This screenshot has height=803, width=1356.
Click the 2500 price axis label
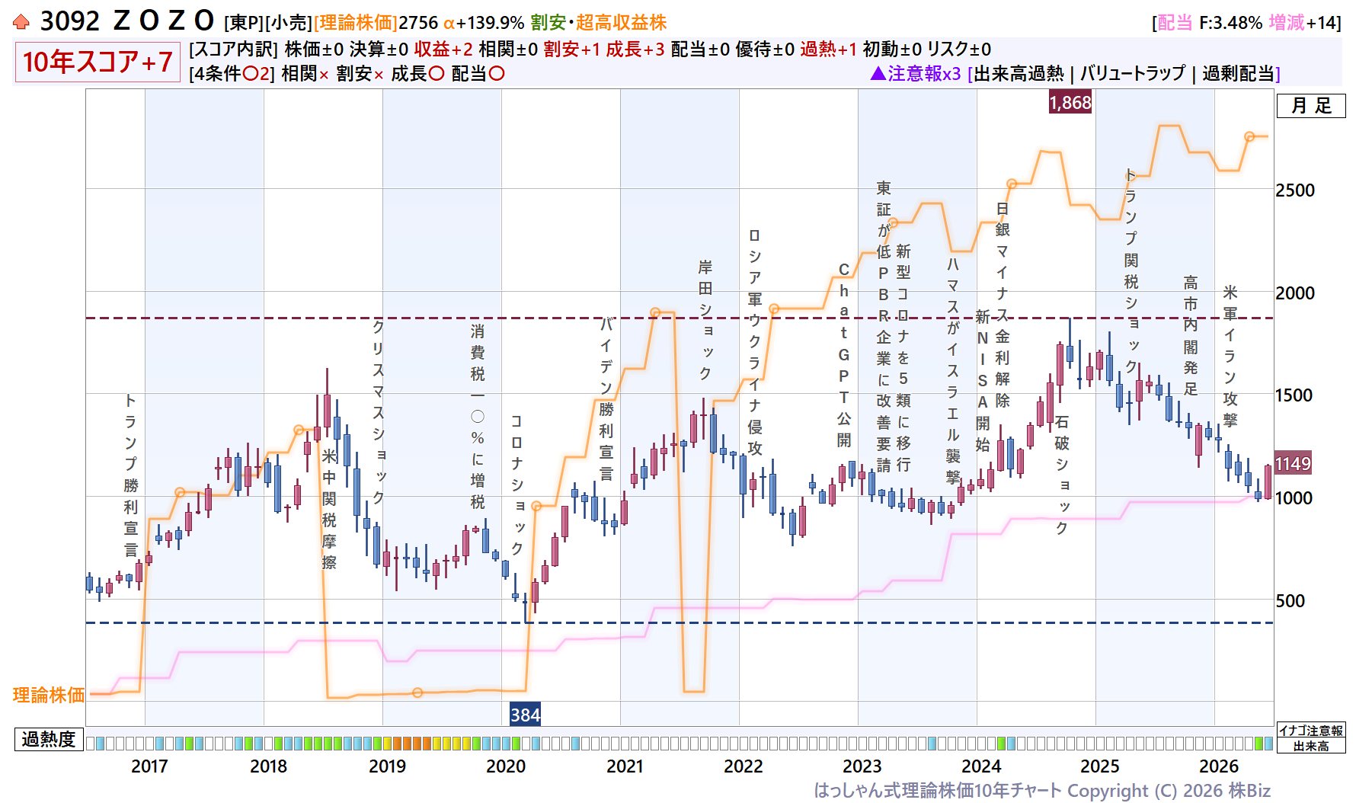(1295, 190)
